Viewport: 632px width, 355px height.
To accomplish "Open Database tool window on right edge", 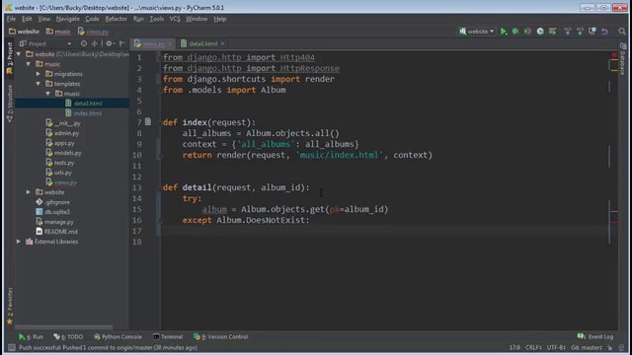I will (623, 59).
